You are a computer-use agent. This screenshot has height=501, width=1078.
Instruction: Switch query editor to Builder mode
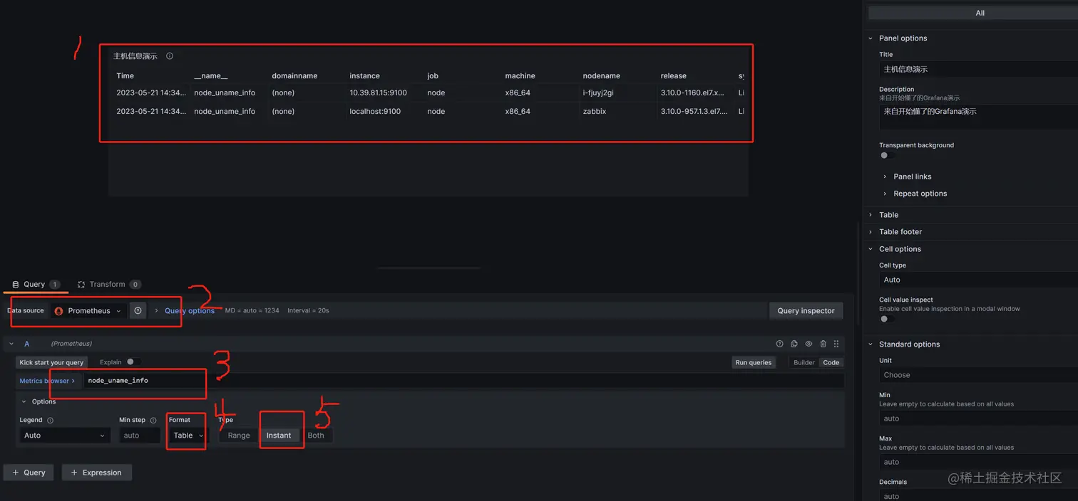pos(804,362)
